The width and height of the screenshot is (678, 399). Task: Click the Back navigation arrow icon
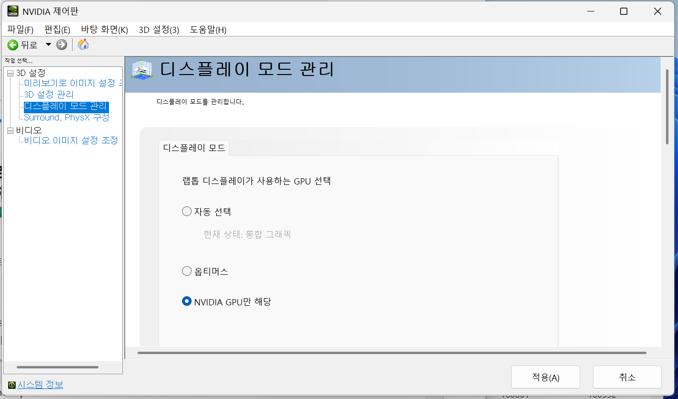click(x=13, y=44)
